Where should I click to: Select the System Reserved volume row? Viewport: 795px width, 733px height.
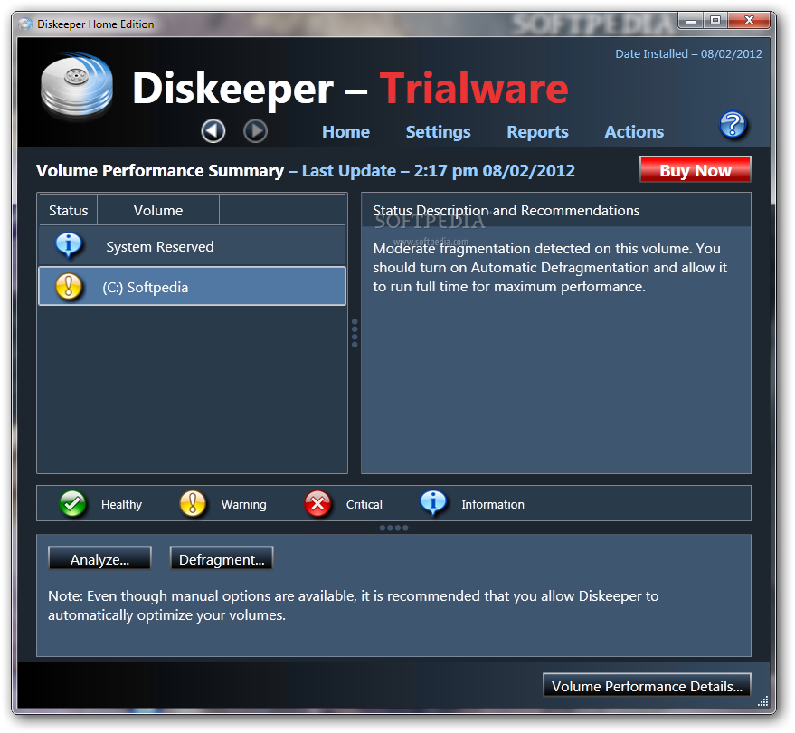click(192, 246)
